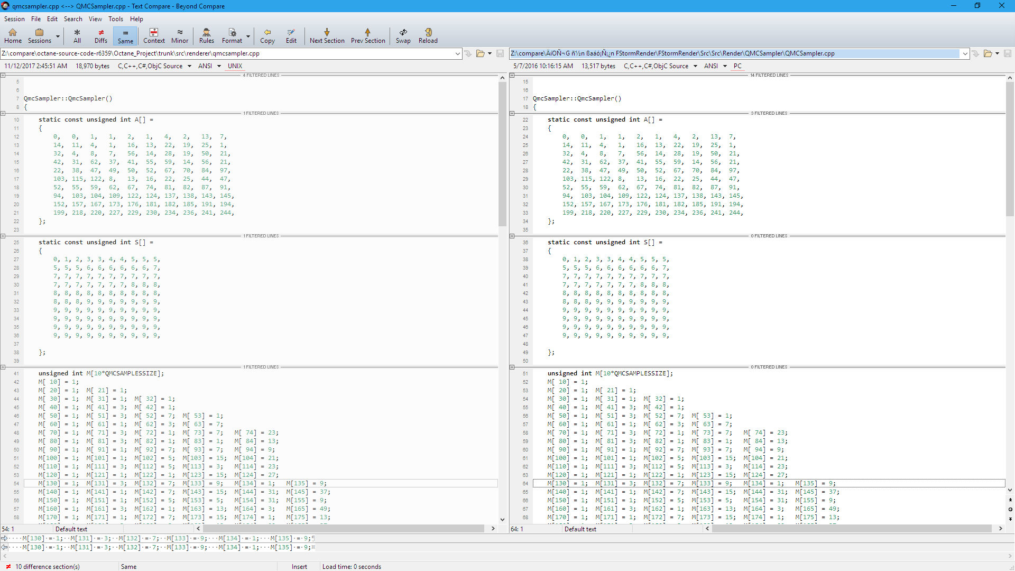Viewport: 1015px width, 571px height.
Task: Open the left file path dropdown
Action: (457, 53)
